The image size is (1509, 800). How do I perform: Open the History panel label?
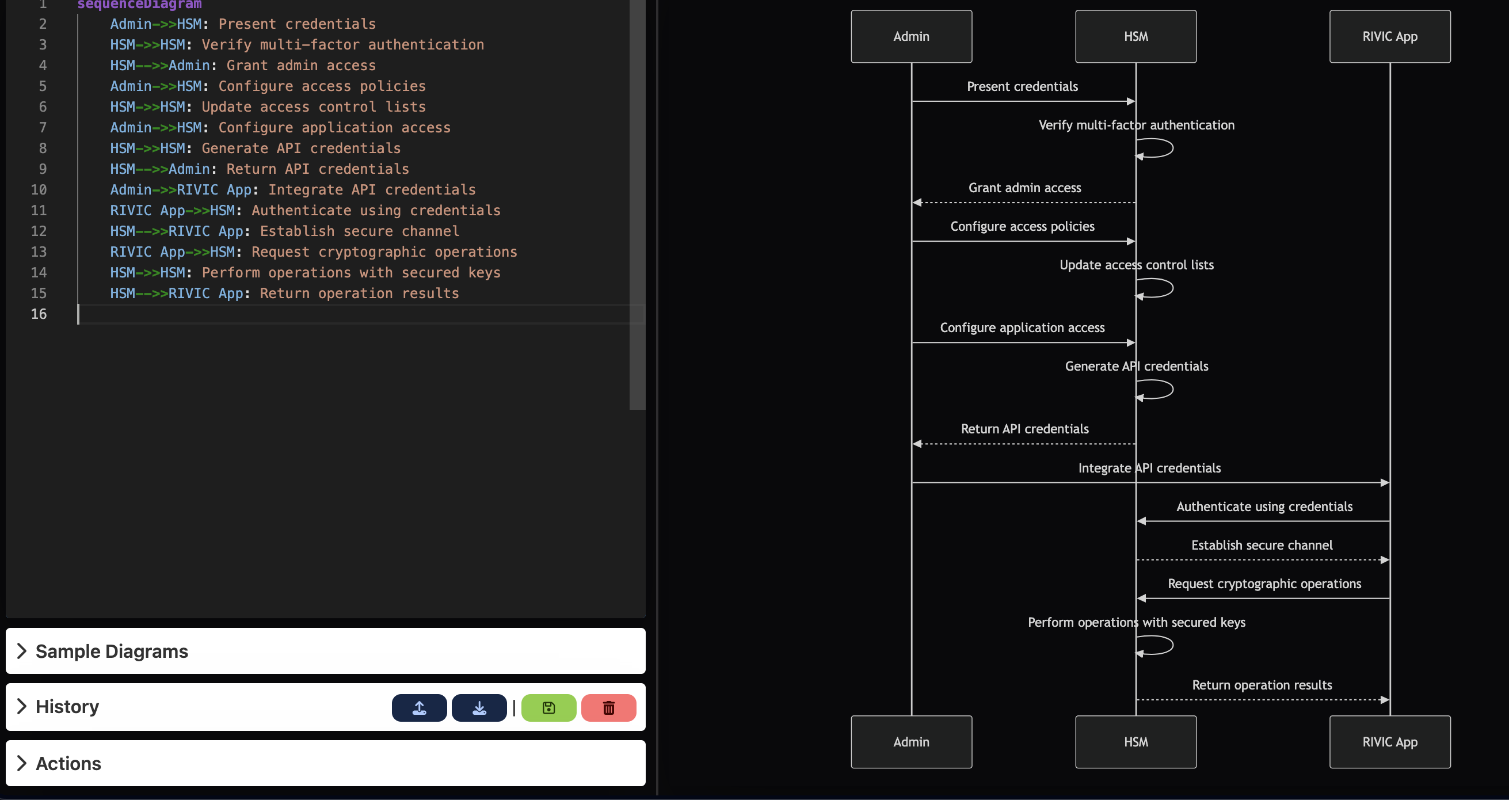coord(67,706)
